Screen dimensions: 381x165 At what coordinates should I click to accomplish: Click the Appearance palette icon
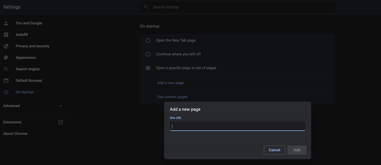[x=6, y=58]
